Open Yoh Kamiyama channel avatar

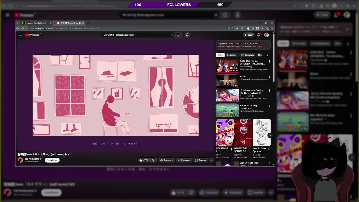click(x=20, y=160)
